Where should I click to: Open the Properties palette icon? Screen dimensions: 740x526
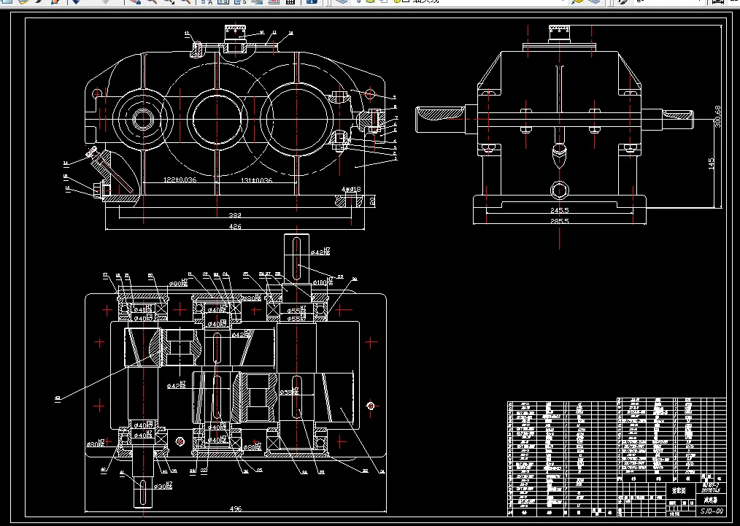pyautogui.click(x=207, y=2)
